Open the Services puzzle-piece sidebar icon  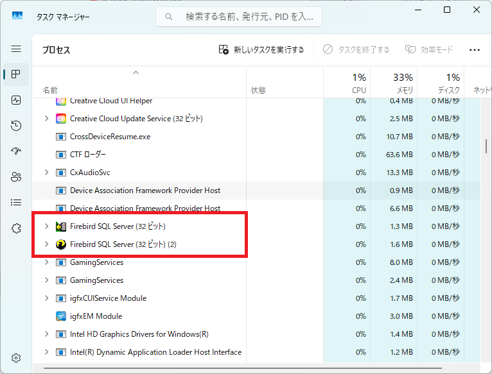16,228
